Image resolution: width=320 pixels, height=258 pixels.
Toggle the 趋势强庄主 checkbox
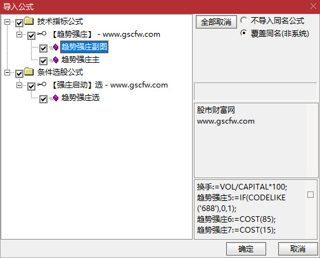click(43, 61)
